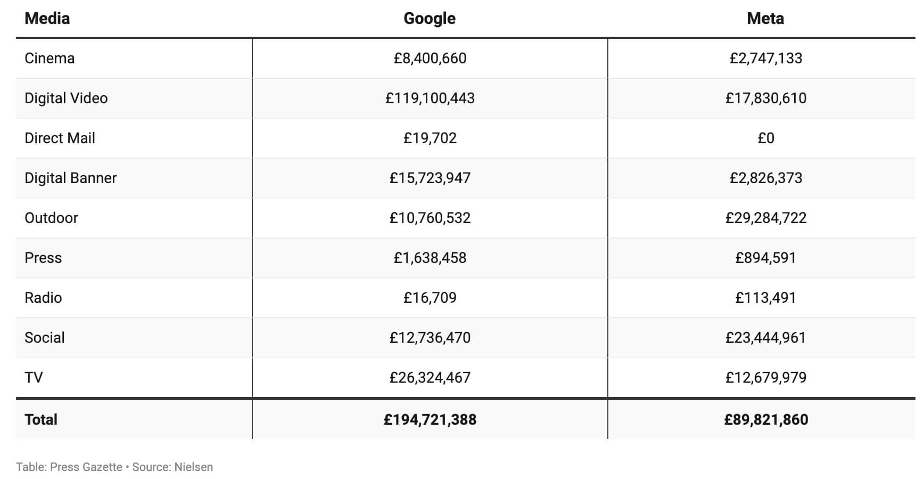This screenshot has width=924, height=479.
Task: Click the Outdoor row label
Action: click(x=51, y=218)
